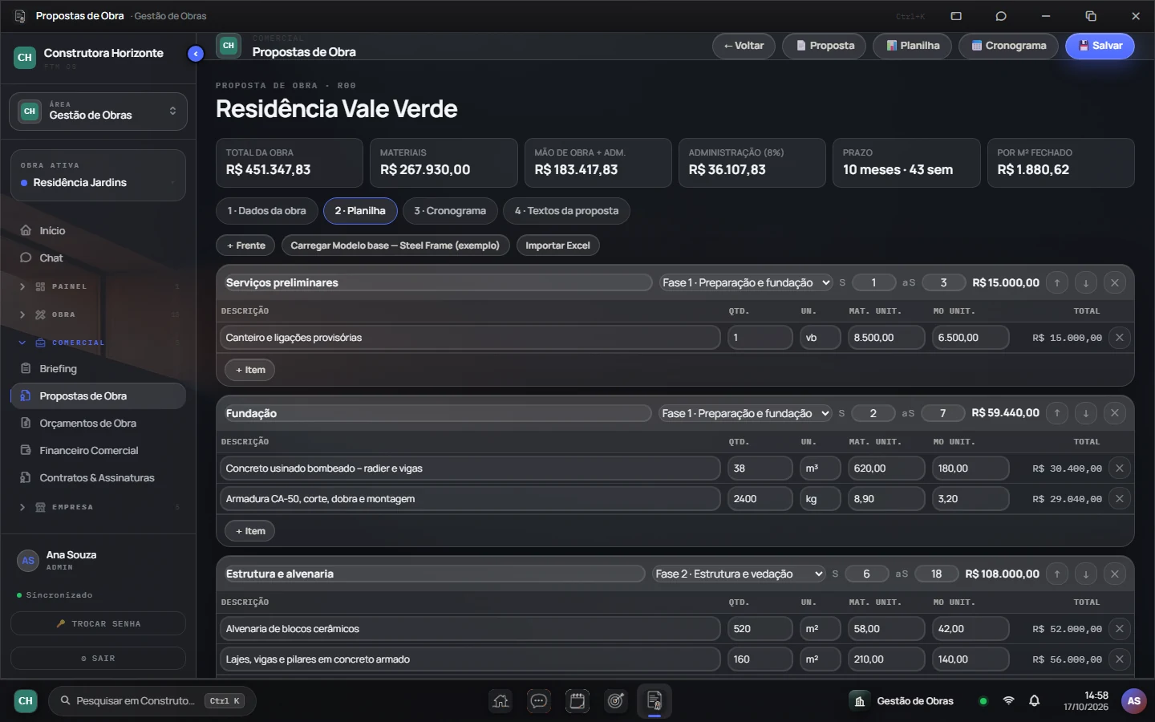Expand the EMPRESA group in the sidebar
The width and height of the screenshot is (1155, 722).
(x=98, y=507)
